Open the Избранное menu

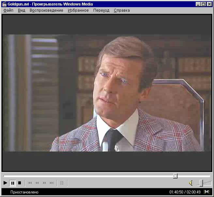[78, 10]
